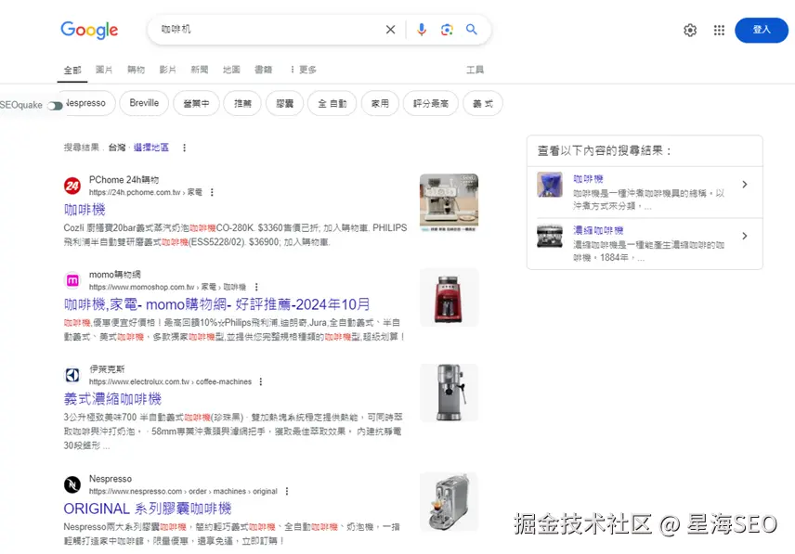Switch to the 影片 tab
The width and height of the screenshot is (795, 554).
[168, 70]
